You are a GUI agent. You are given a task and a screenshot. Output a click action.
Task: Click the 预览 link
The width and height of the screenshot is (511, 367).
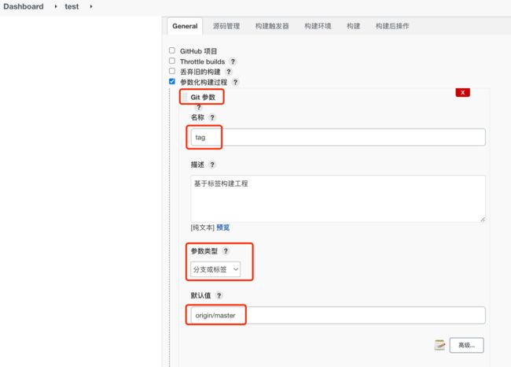click(223, 228)
